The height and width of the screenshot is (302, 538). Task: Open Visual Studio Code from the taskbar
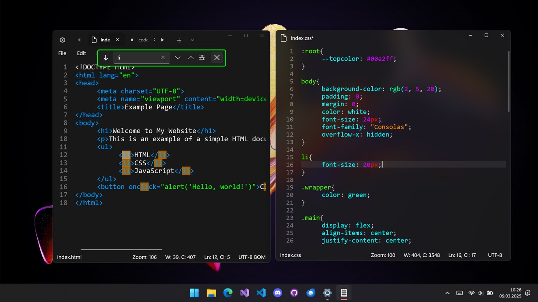click(261, 293)
